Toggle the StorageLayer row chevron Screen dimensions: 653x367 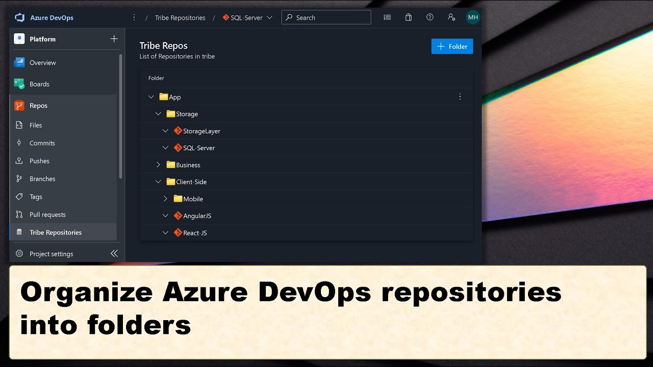pos(165,131)
